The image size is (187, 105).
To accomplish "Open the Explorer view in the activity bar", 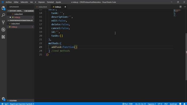I will (3, 8).
